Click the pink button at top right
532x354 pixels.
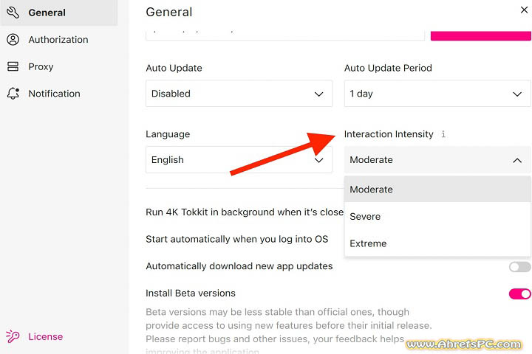pos(480,34)
